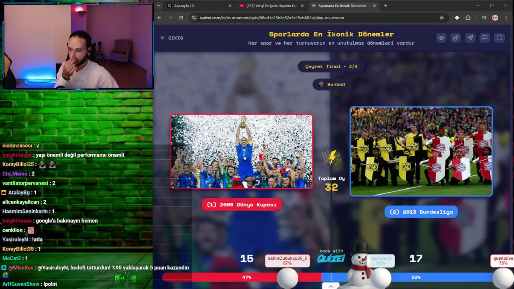Click the message google'a bakmayın hemen
Screen dimensions: 514x289
(x=67, y=221)
